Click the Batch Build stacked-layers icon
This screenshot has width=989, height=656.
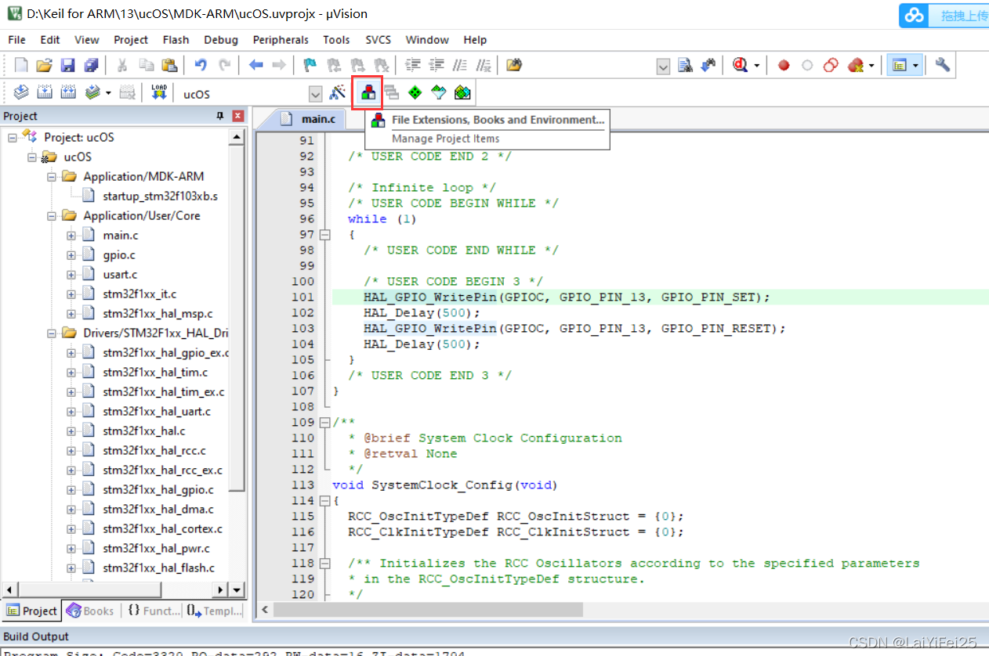(x=92, y=93)
